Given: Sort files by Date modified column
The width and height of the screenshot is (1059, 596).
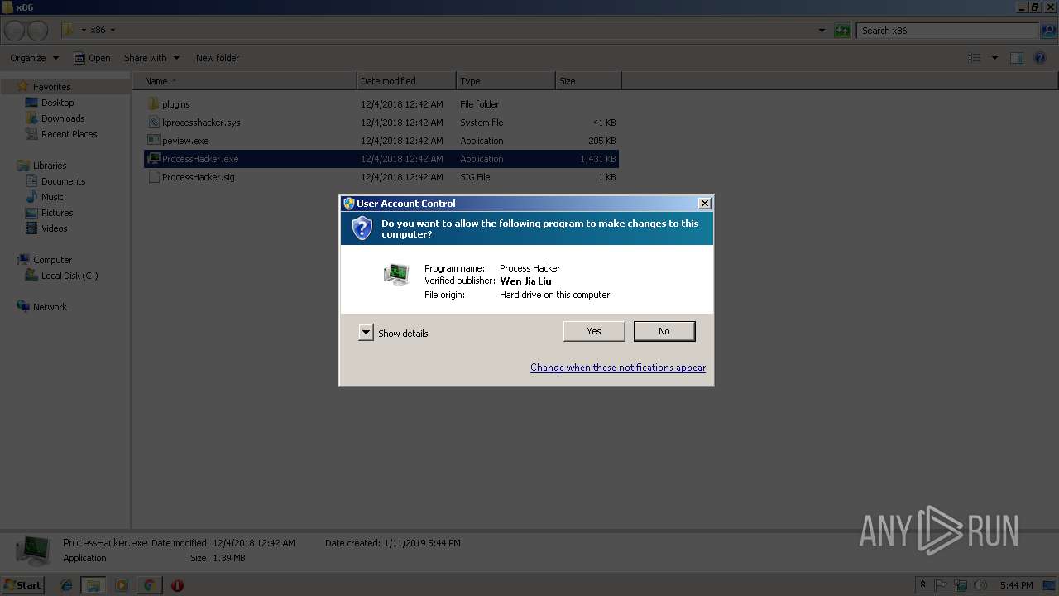Looking at the screenshot, I should click(x=406, y=81).
